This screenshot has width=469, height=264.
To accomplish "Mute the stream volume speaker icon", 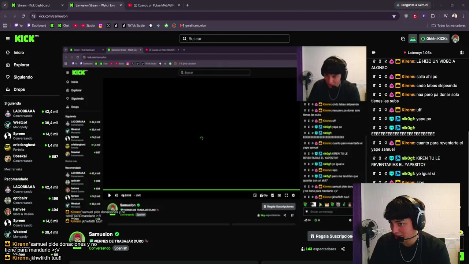I will (x=117, y=195).
